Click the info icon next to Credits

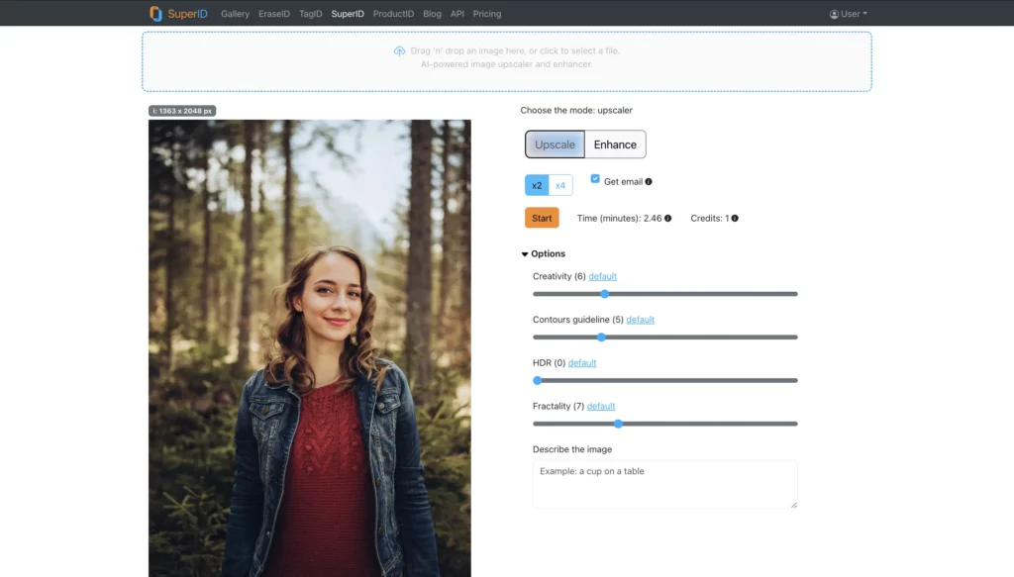(735, 218)
